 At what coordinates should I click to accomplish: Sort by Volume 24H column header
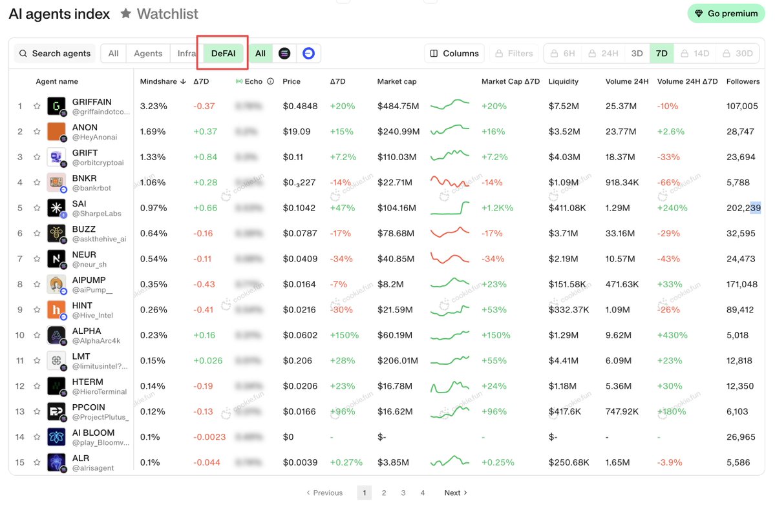coord(627,81)
